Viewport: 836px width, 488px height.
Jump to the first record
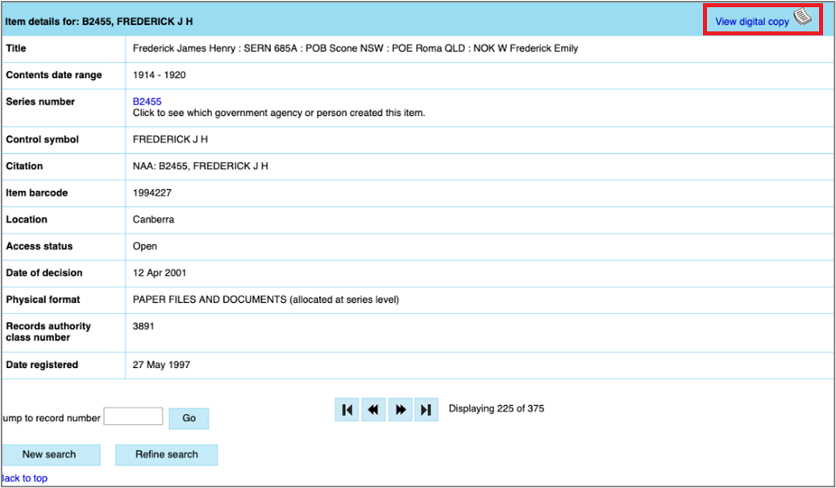[x=347, y=410]
